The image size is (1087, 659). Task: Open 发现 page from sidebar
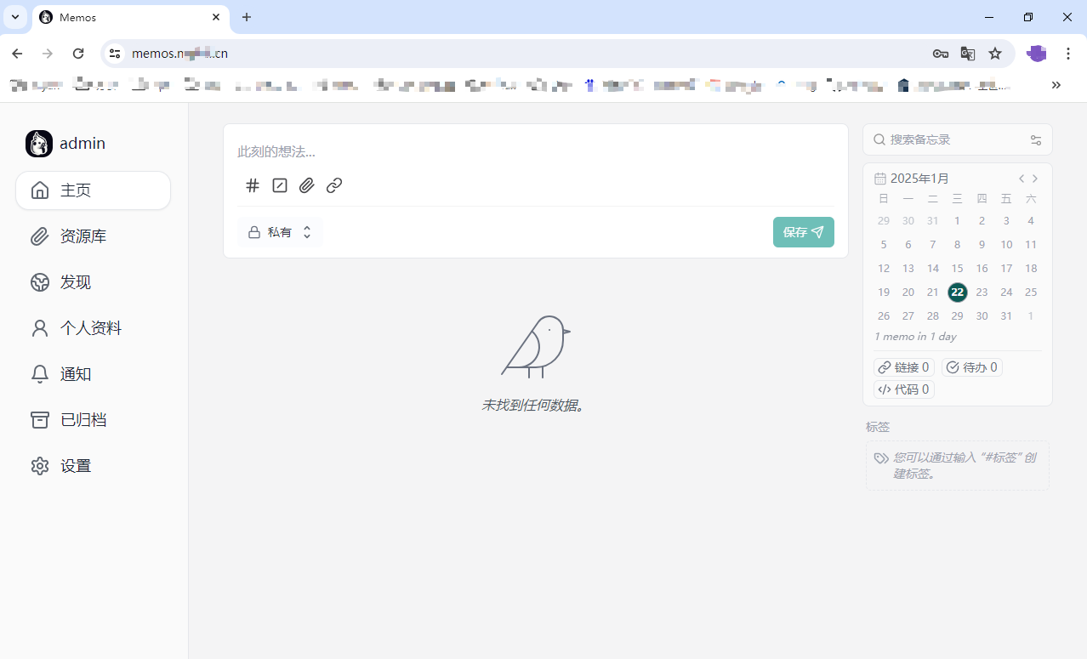tap(76, 282)
